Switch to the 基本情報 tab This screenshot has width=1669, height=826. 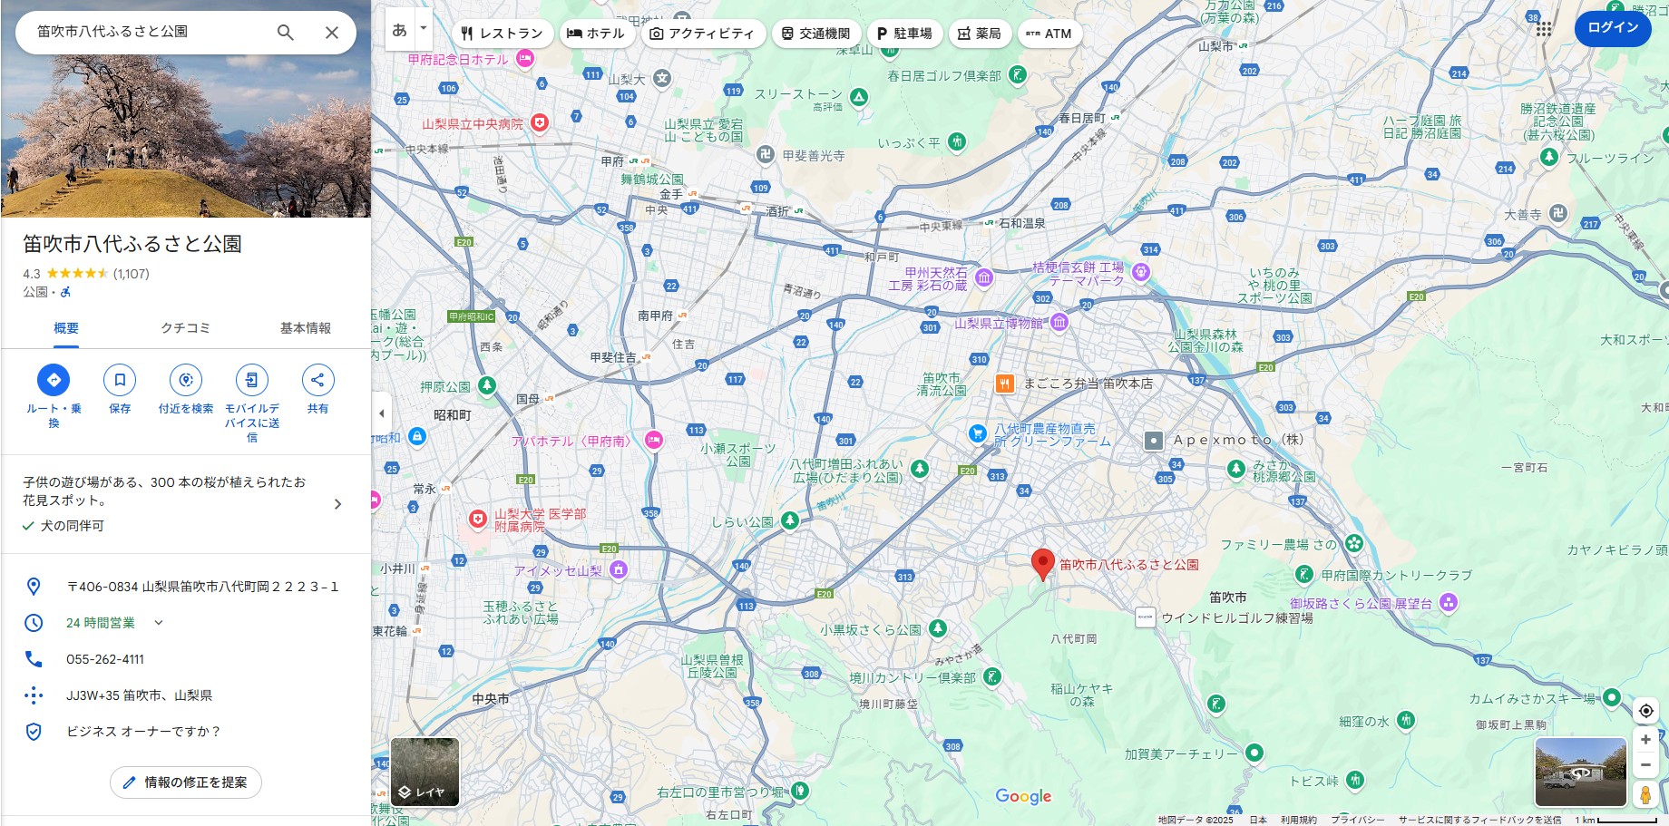(305, 328)
